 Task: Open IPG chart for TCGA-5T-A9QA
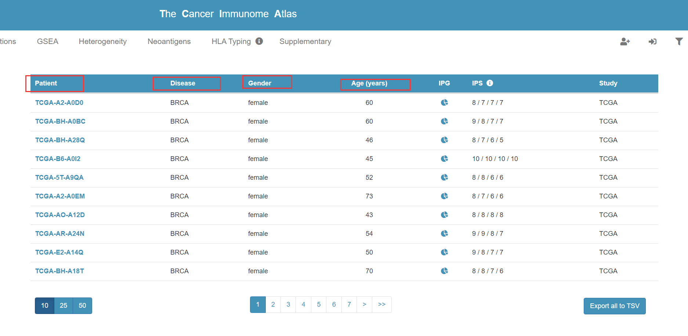pos(444,177)
